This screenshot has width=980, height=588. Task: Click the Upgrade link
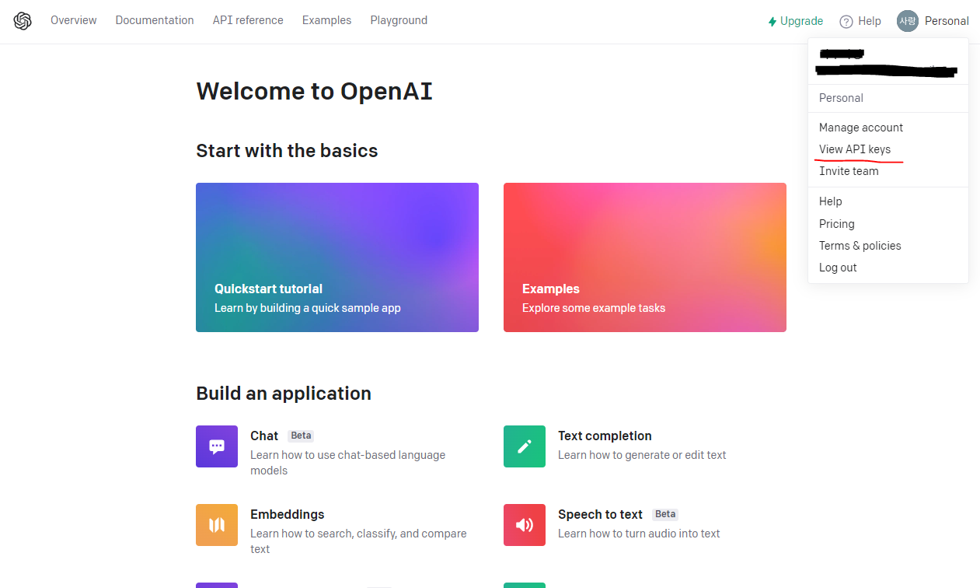pyautogui.click(x=796, y=21)
